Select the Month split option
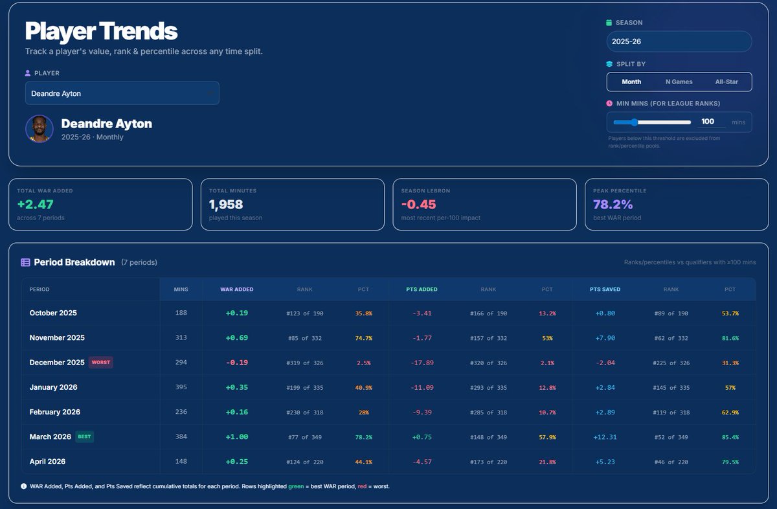 click(631, 82)
